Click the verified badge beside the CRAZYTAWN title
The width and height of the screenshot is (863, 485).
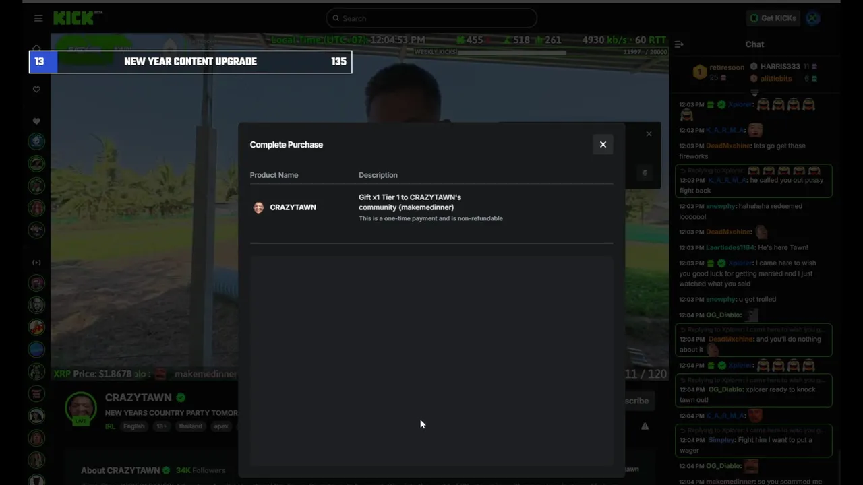point(181,397)
